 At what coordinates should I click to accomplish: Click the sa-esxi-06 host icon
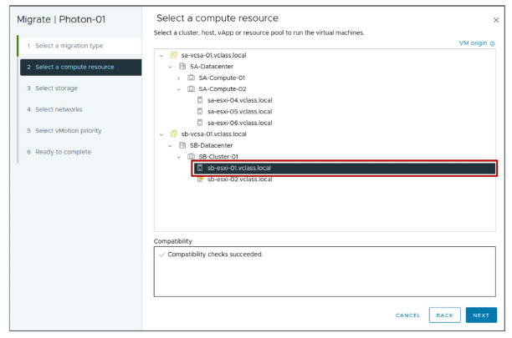tap(200, 123)
